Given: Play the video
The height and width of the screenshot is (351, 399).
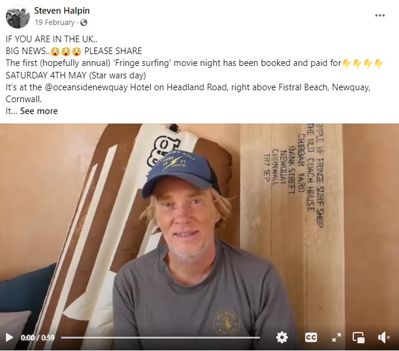Looking at the screenshot, I should click(9, 337).
